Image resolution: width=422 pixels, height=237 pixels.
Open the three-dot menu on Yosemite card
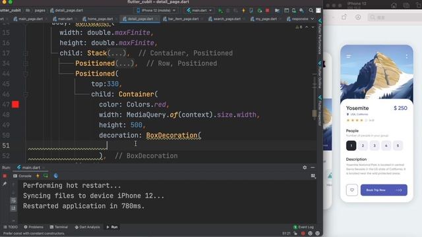pyautogui.click(x=406, y=56)
